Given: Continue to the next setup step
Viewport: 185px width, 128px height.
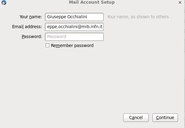Looking at the screenshot, I should click(165, 117).
